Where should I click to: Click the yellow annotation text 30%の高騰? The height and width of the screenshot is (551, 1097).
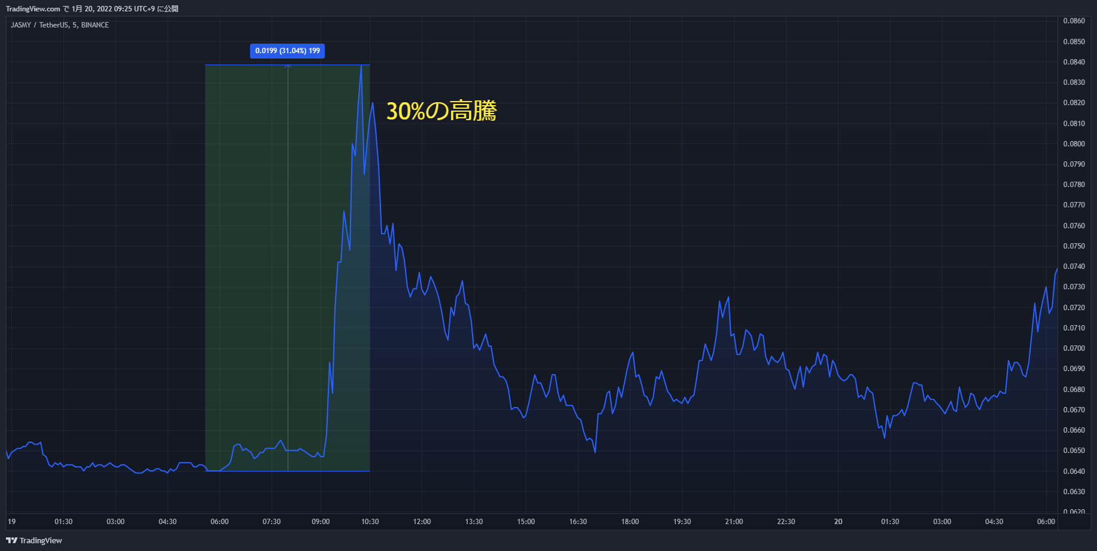click(x=441, y=111)
